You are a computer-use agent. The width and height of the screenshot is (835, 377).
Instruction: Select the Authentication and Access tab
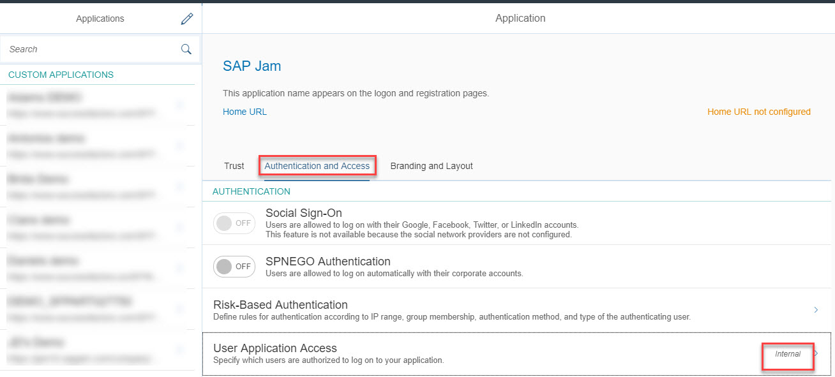tap(317, 166)
